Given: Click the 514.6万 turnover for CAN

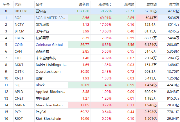Looking at the screenshot, I should (x=150, y=51).
